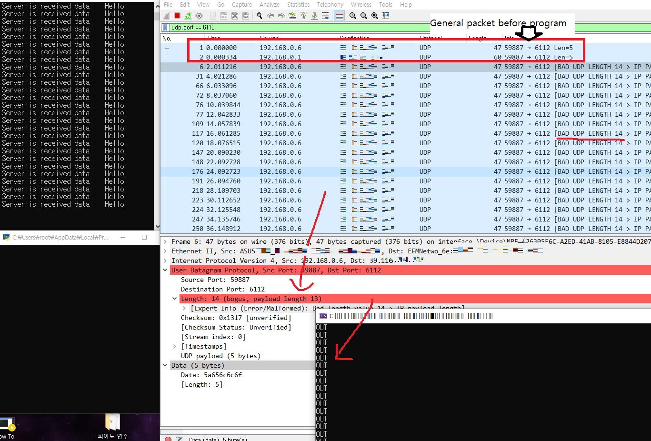Expand the Expert Info Error/Malformed entry

[x=184, y=308]
